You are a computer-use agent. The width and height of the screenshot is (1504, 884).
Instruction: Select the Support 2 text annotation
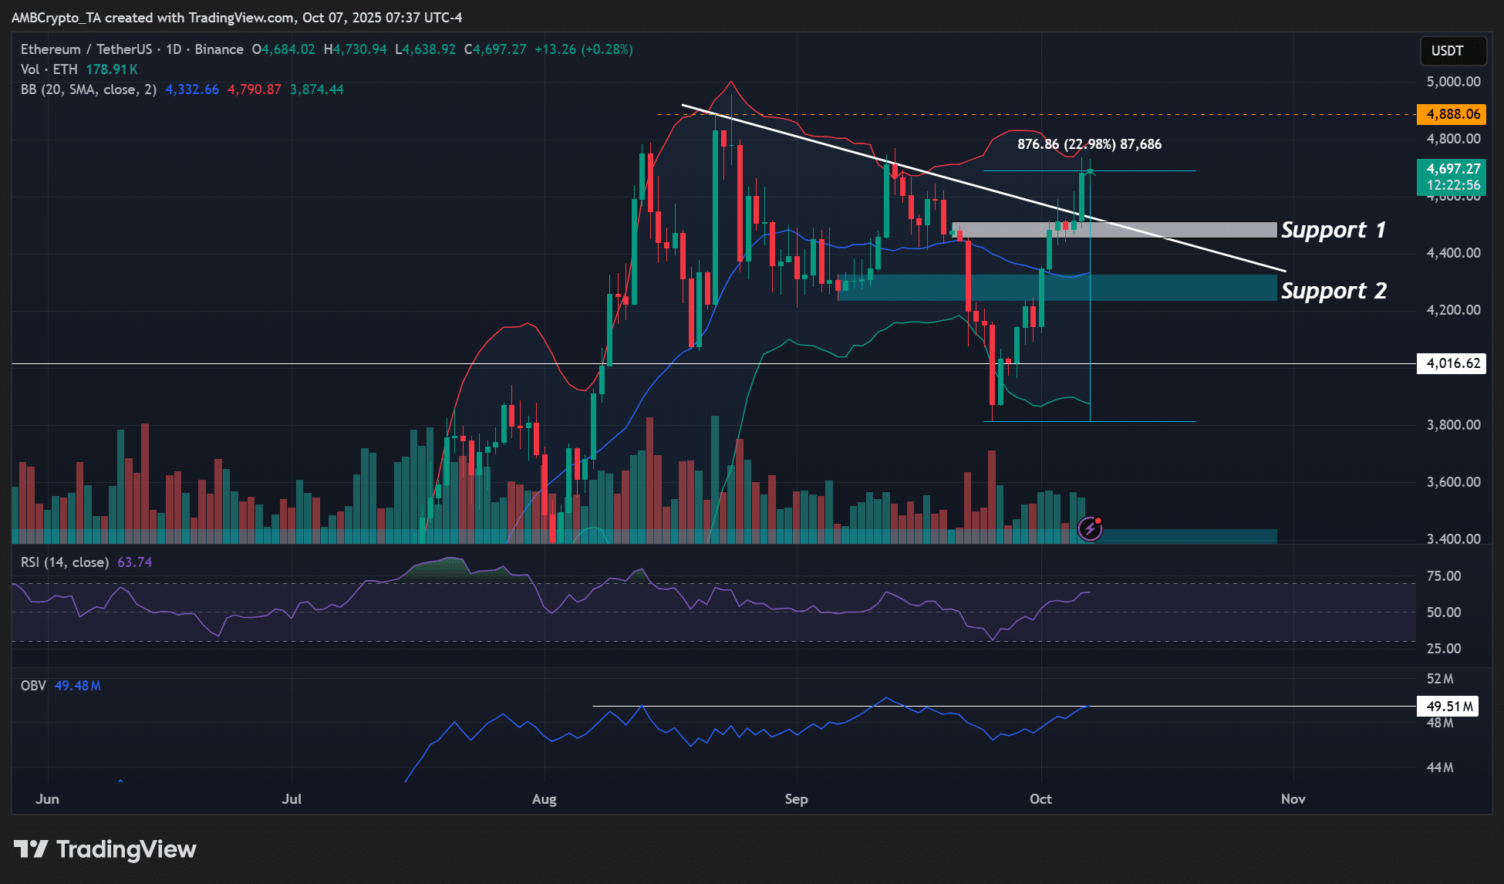point(1333,291)
